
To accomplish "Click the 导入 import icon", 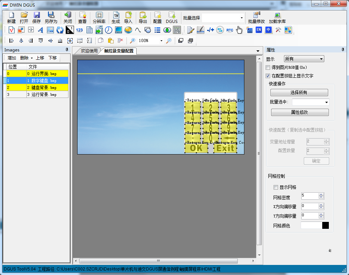I will [128, 18].
